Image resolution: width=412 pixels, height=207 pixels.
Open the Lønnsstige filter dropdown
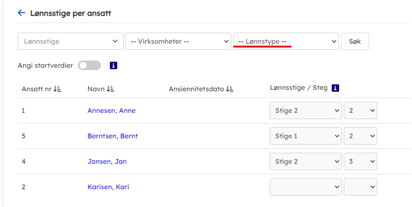pos(70,42)
